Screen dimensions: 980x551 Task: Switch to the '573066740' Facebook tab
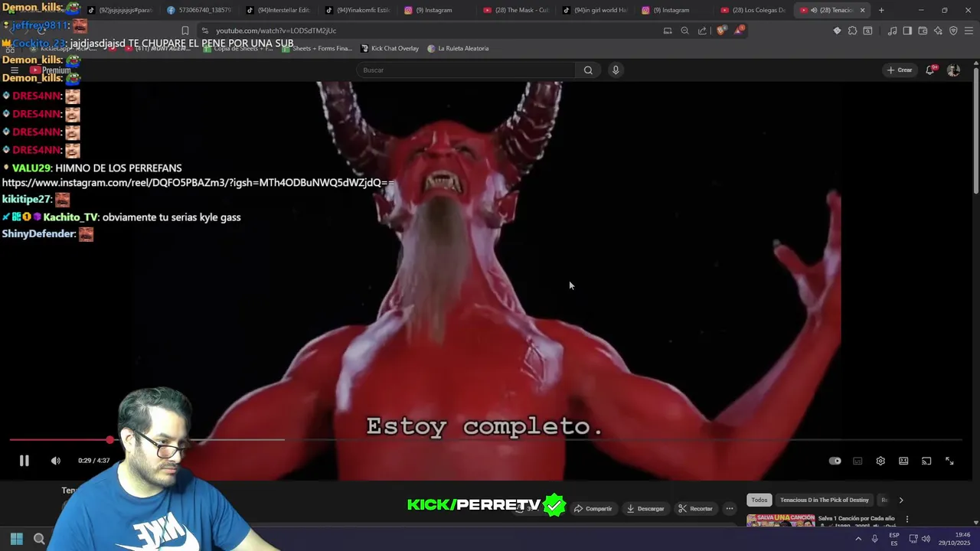pyautogui.click(x=199, y=10)
